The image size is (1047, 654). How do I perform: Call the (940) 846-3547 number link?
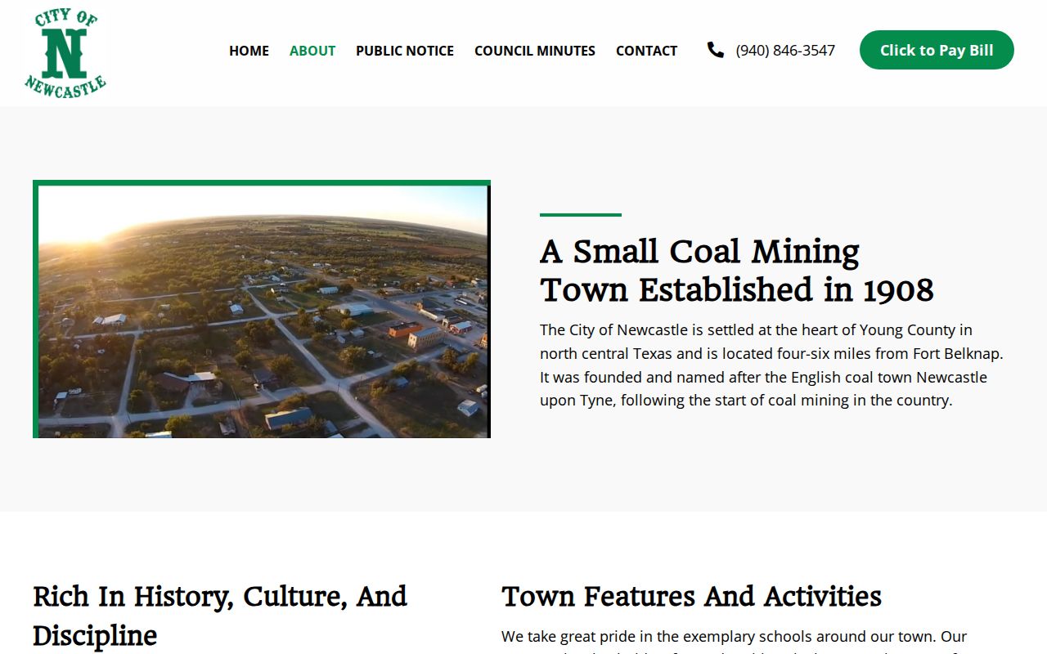(x=785, y=51)
